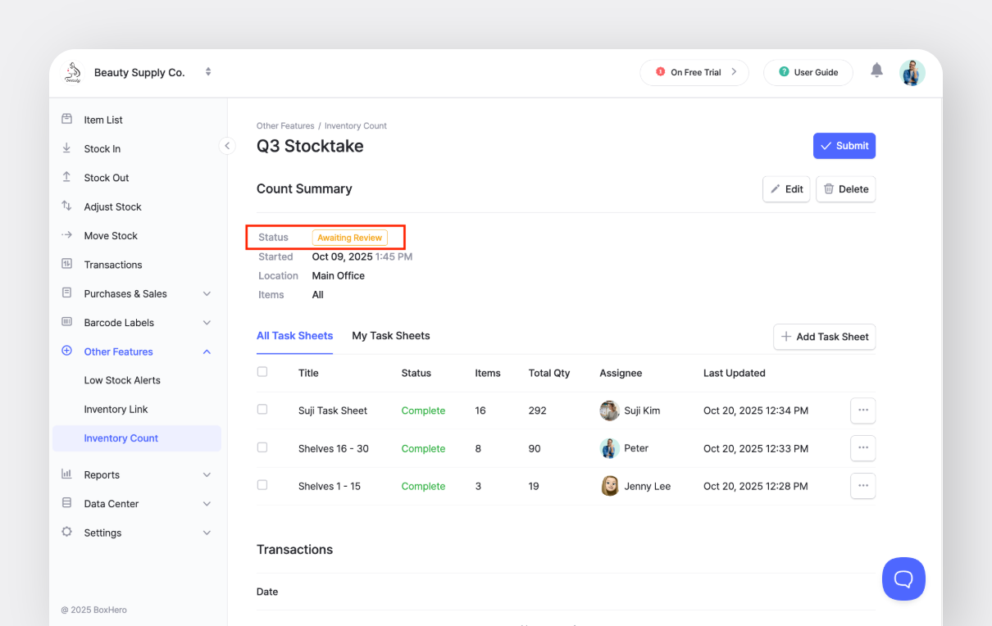Viewport: 992px width, 626px height.
Task: Open options for Suji Task Sheet row
Action: tap(862, 411)
